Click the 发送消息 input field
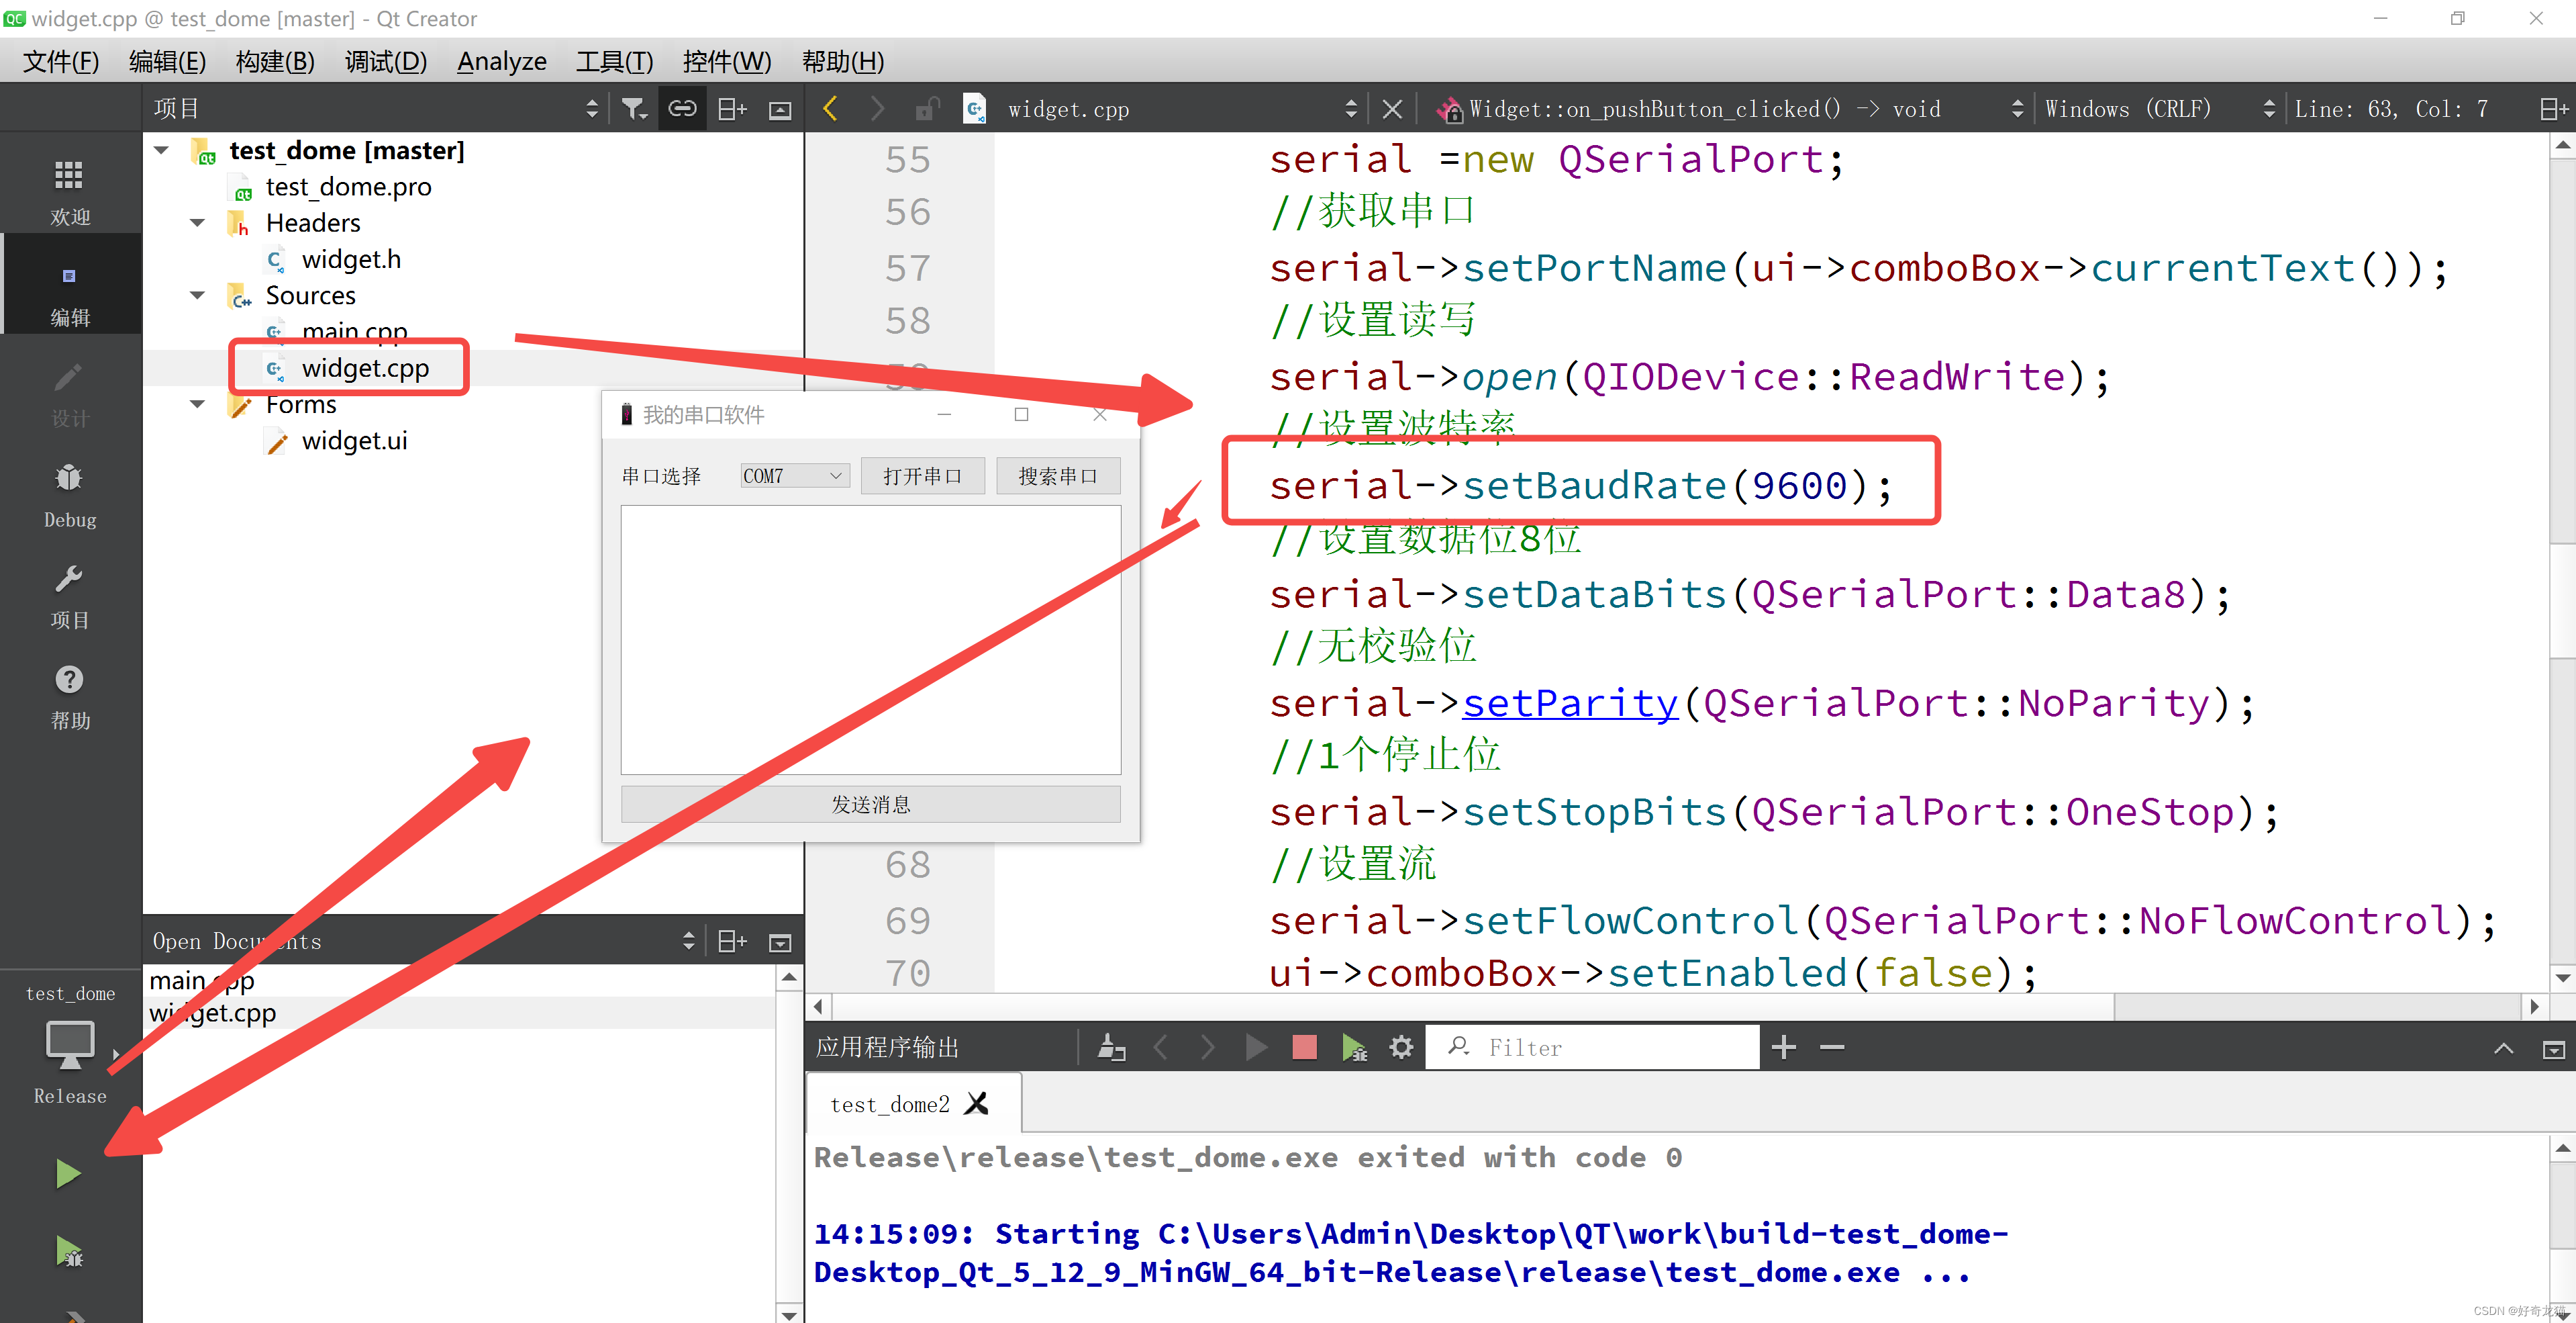Viewport: 2576px width, 1323px height. tap(869, 803)
